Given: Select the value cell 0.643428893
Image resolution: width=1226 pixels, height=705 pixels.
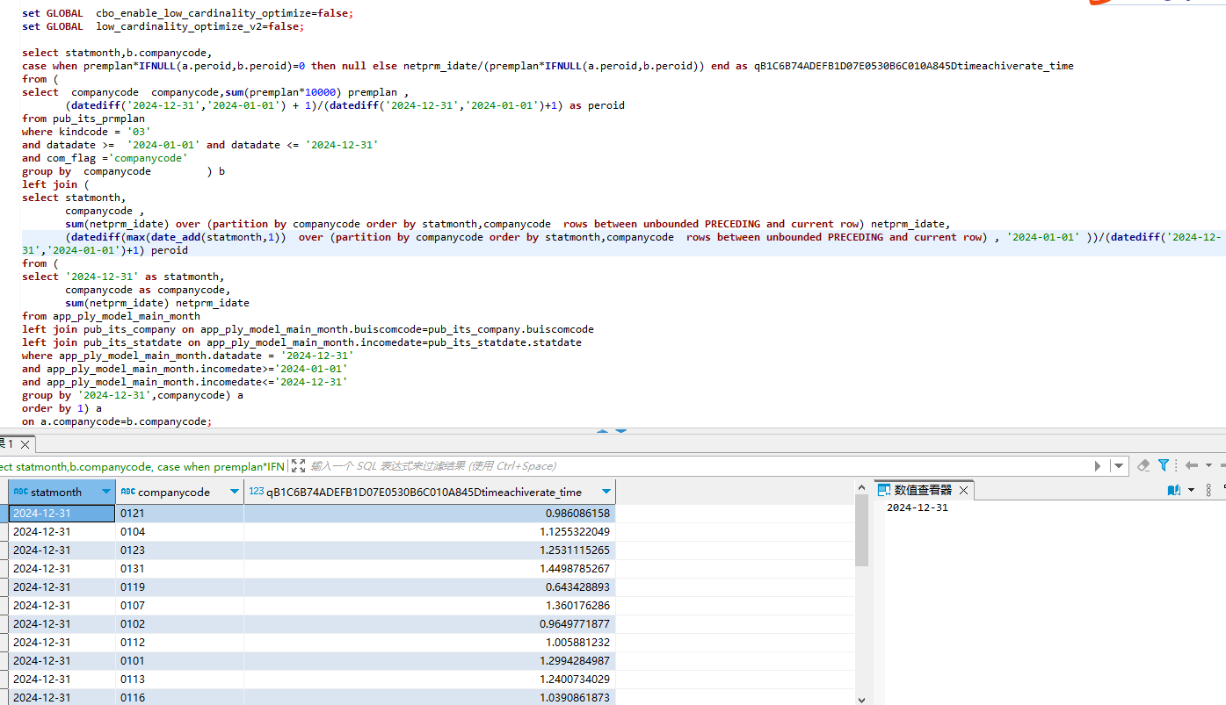Looking at the screenshot, I should pos(430,587).
